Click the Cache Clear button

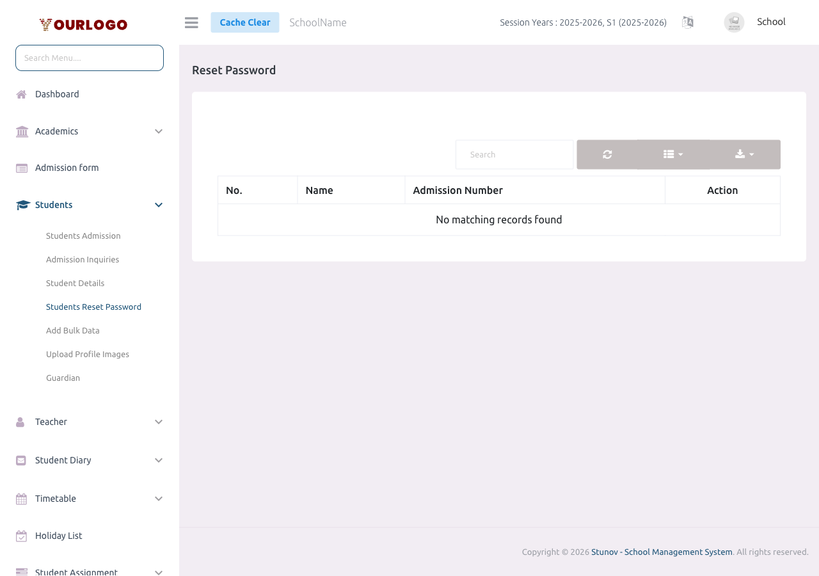click(245, 22)
